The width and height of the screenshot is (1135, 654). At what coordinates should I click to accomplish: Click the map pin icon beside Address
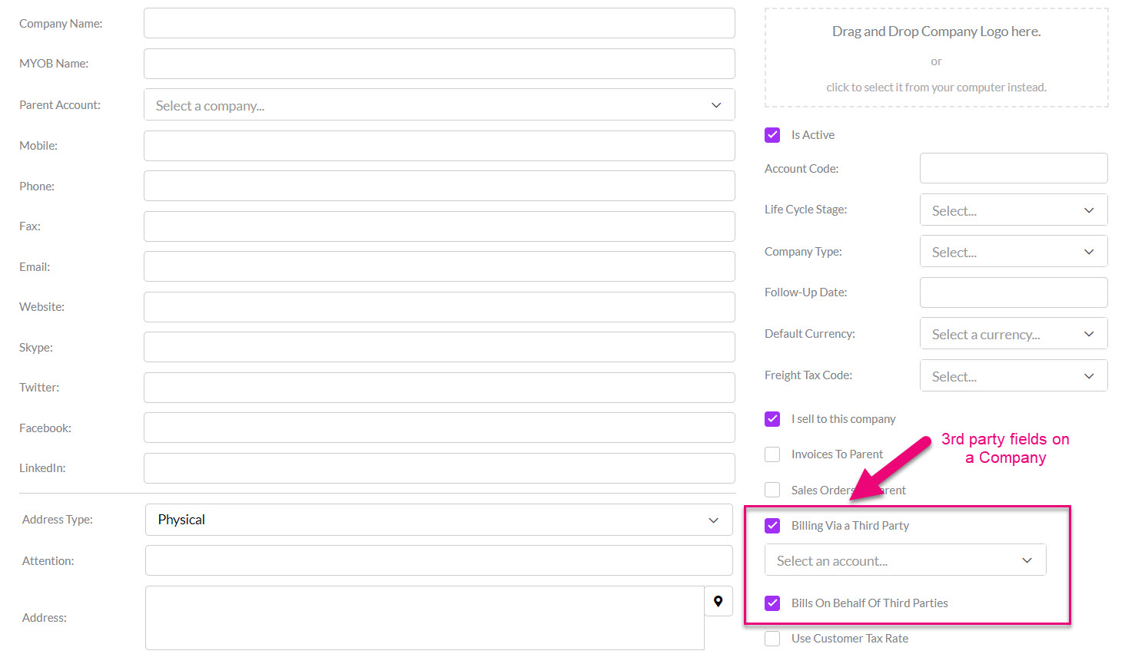coord(719,601)
